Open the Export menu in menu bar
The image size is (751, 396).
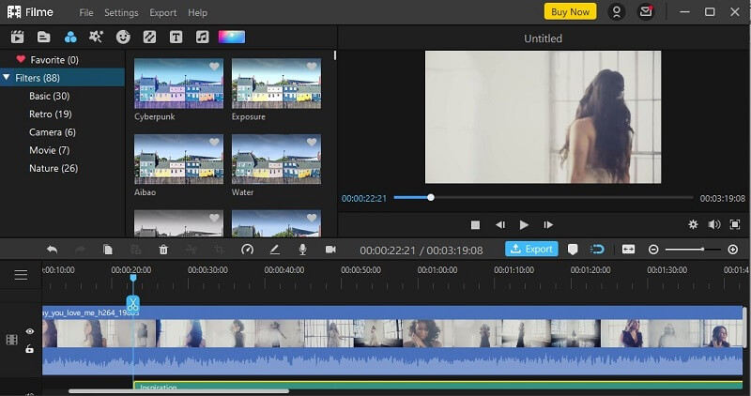pyautogui.click(x=162, y=12)
